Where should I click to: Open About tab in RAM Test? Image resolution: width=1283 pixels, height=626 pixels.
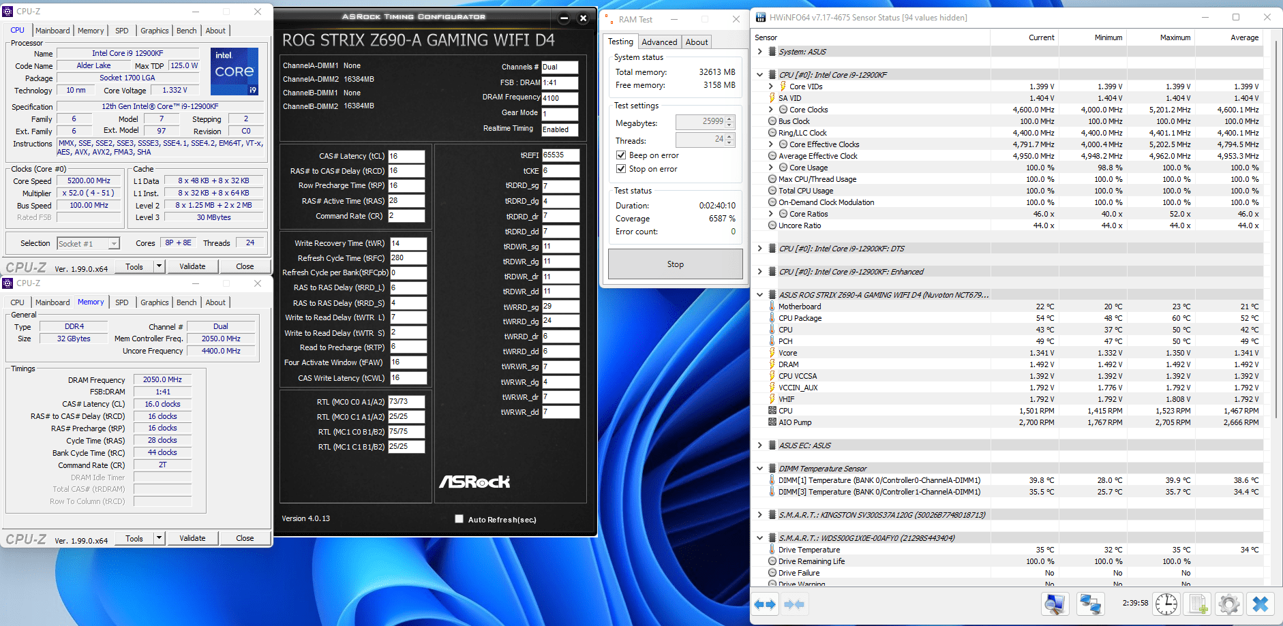(x=697, y=42)
